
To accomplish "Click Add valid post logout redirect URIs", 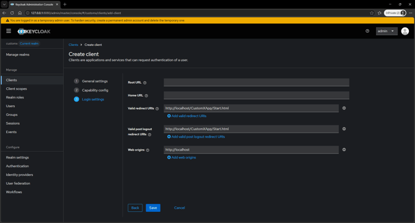I will coord(196,137).
